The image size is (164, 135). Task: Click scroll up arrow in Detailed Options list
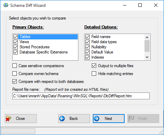147,37
